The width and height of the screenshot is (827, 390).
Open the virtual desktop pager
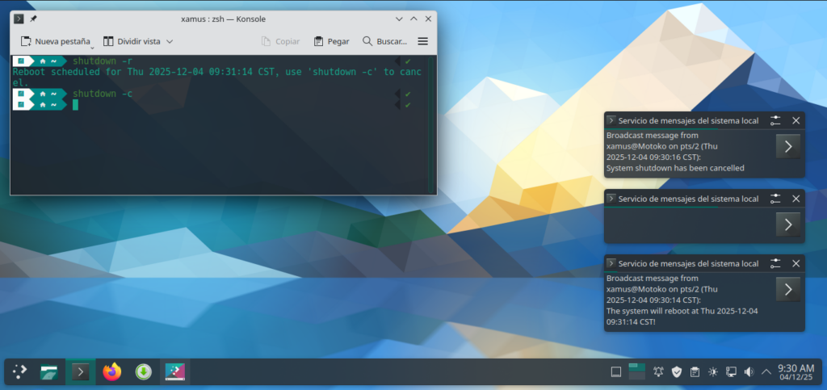pyautogui.click(x=636, y=371)
